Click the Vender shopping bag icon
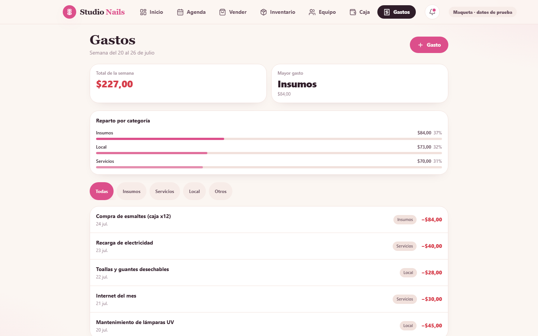Viewport: 538px width, 336px height. tap(222, 12)
